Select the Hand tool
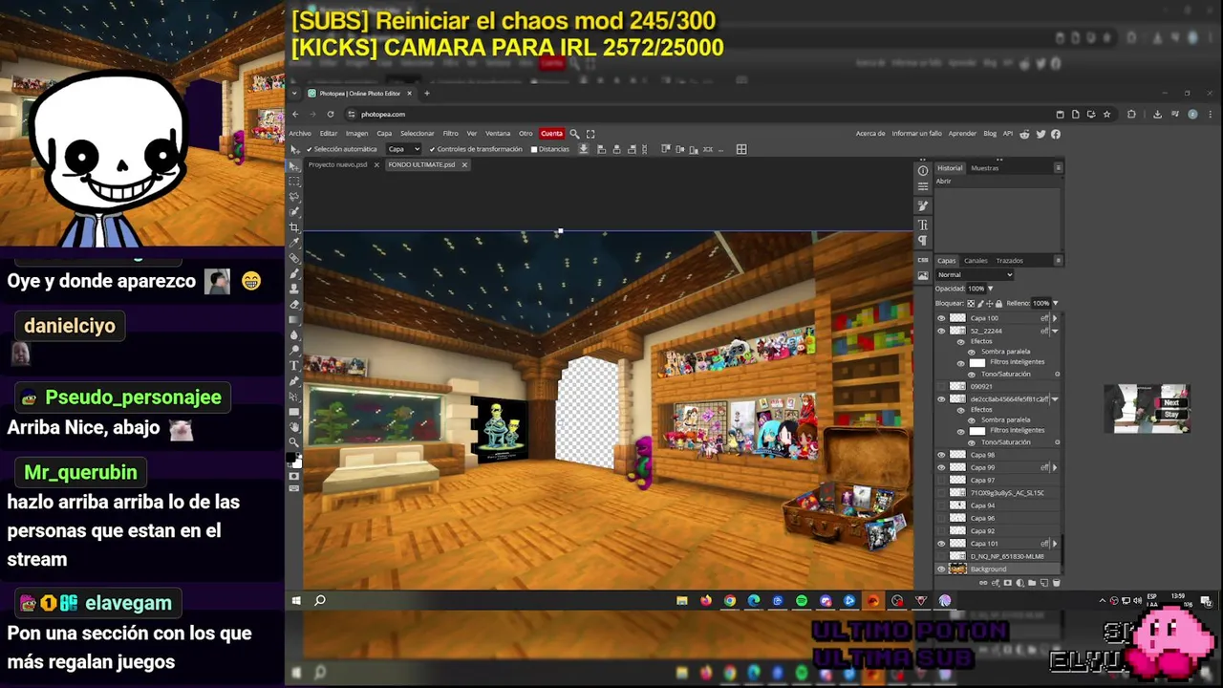 click(x=294, y=427)
